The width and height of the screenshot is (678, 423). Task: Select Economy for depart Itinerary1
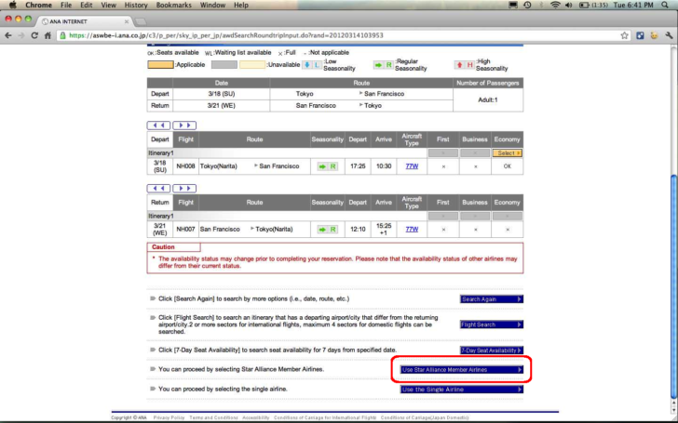pyautogui.click(x=508, y=153)
